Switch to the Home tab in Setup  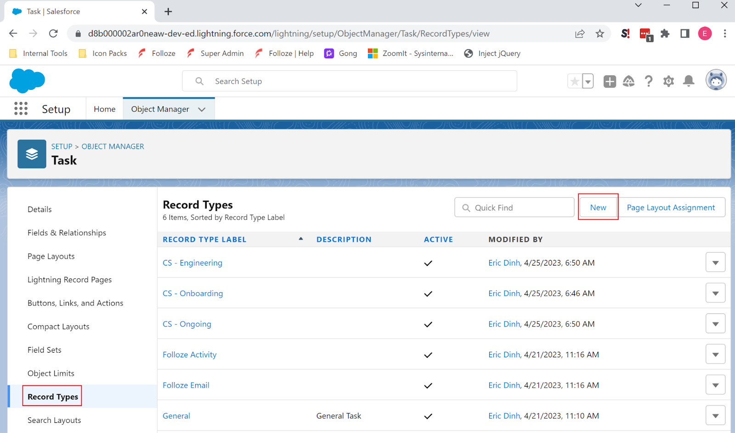(104, 109)
